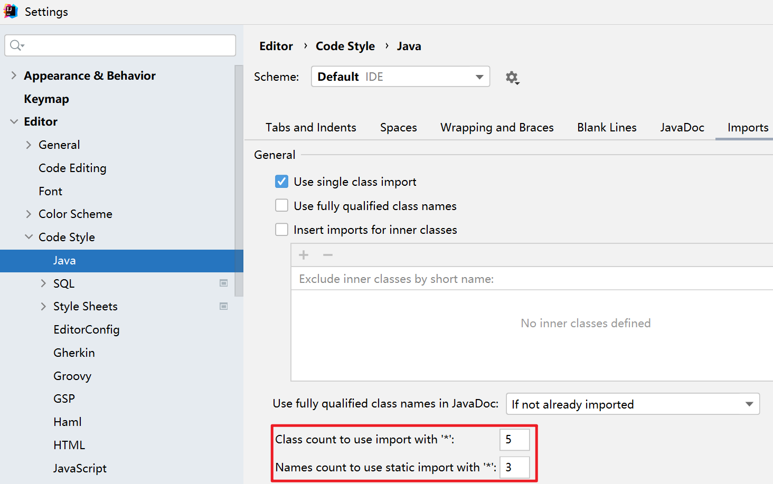Switch to the Tabs and Indents tab
773x484 pixels.
(x=310, y=128)
